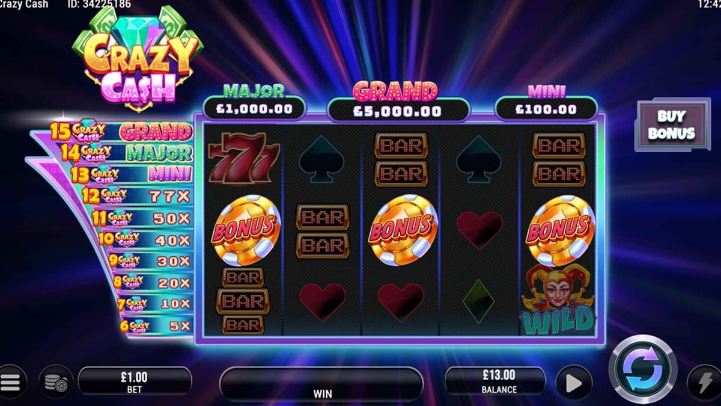Start autoplay with the play triangle button
Image resolution: width=721 pixels, height=406 pixels.
pos(573,383)
